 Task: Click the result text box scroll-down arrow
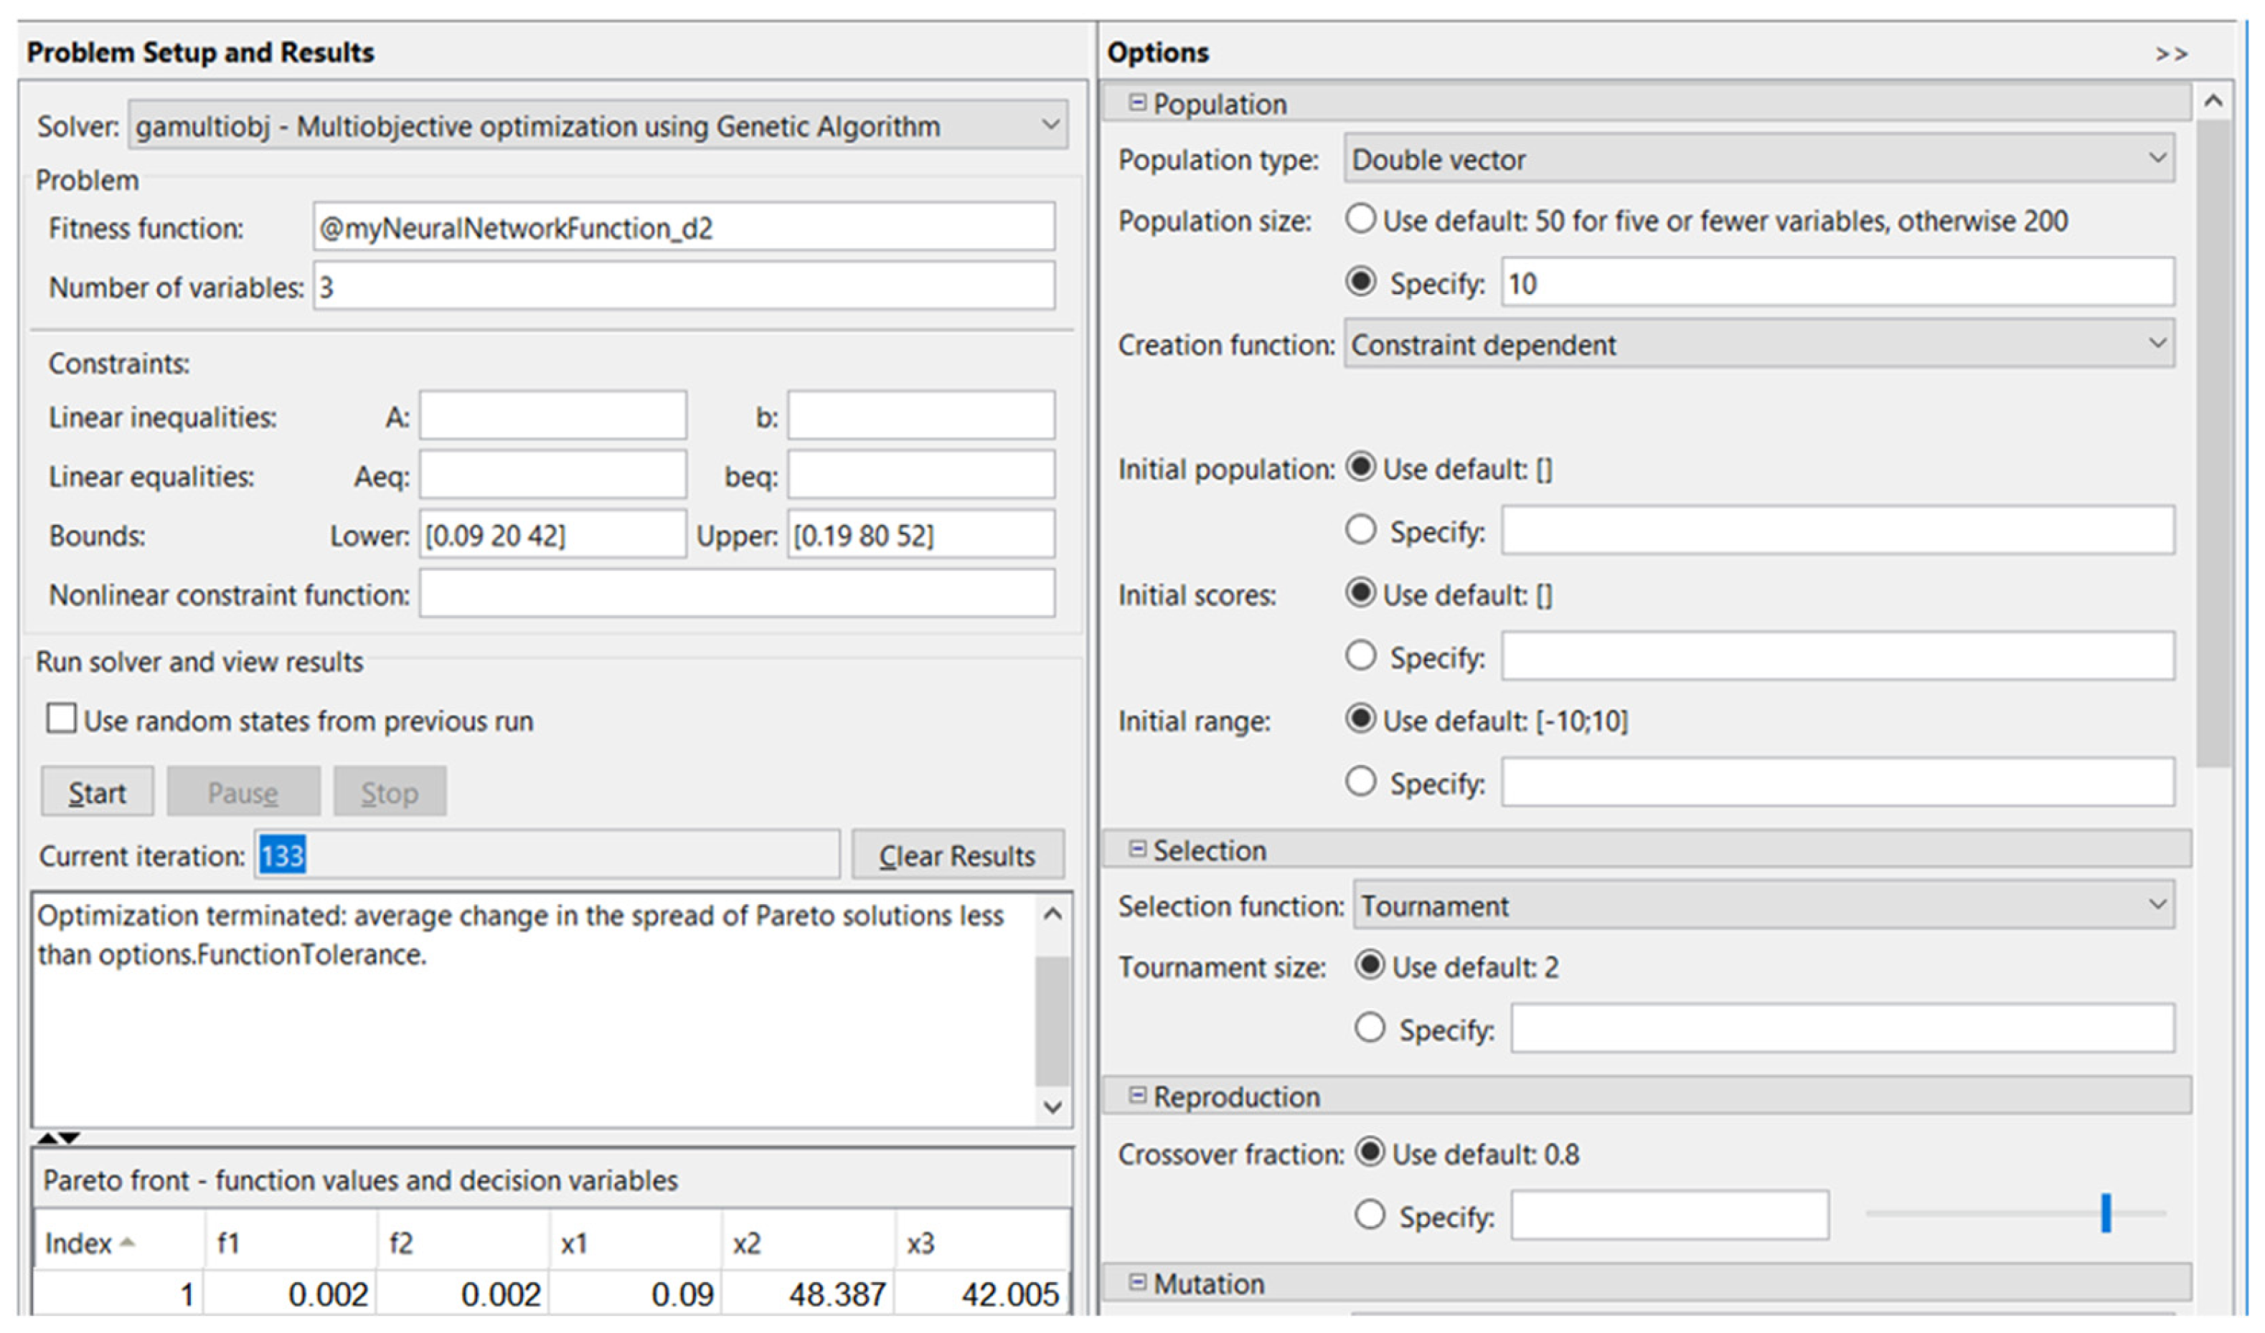click(x=1053, y=1108)
